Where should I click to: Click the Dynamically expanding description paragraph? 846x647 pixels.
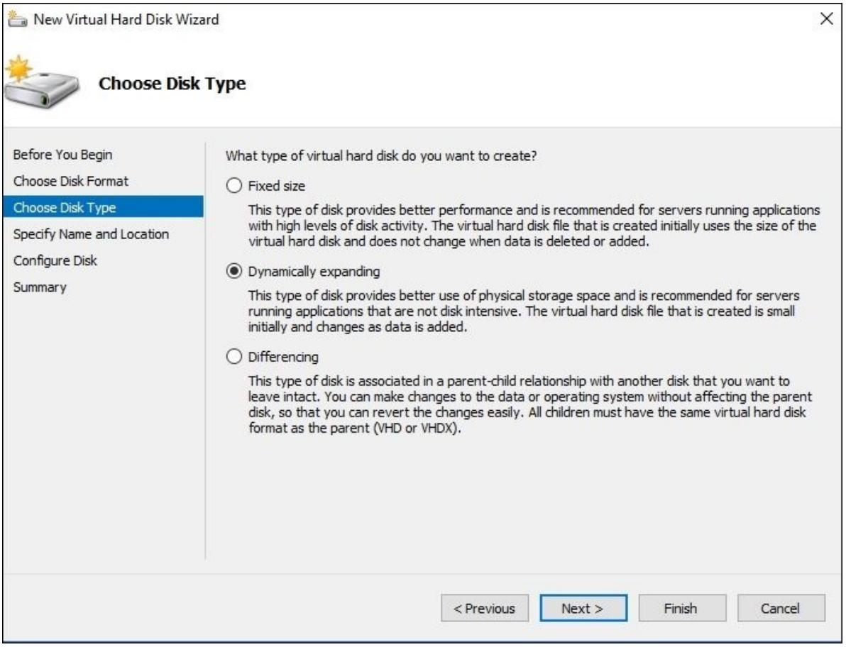[x=523, y=311]
